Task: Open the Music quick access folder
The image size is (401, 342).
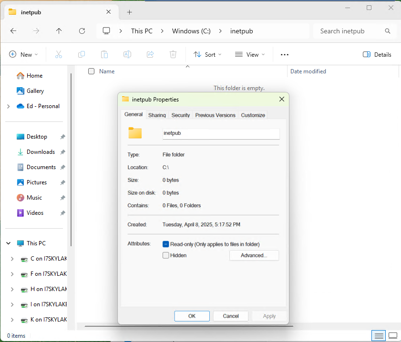Action: 29,197
